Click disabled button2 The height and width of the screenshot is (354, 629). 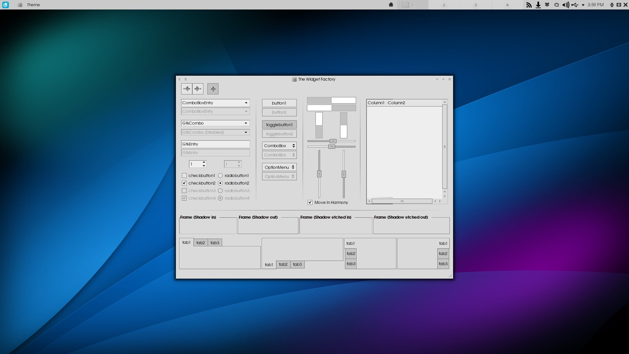[x=279, y=112]
